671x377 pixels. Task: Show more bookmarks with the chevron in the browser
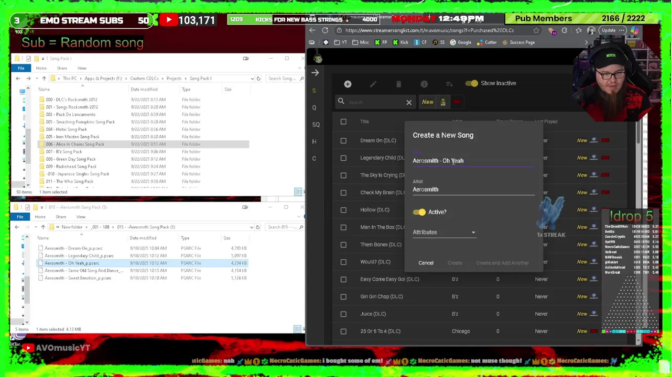[x=586, y=42]
